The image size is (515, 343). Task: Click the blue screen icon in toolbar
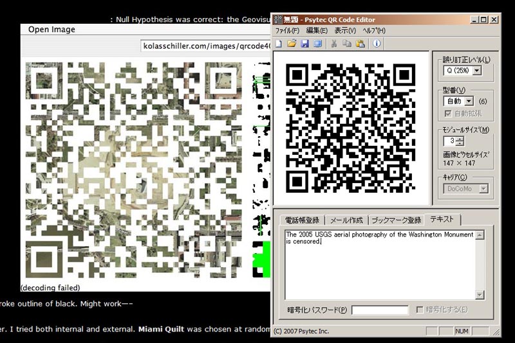click(317, 44)
